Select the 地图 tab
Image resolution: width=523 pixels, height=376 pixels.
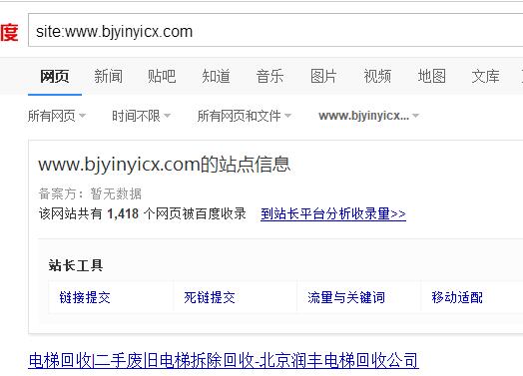pos(432,77)
